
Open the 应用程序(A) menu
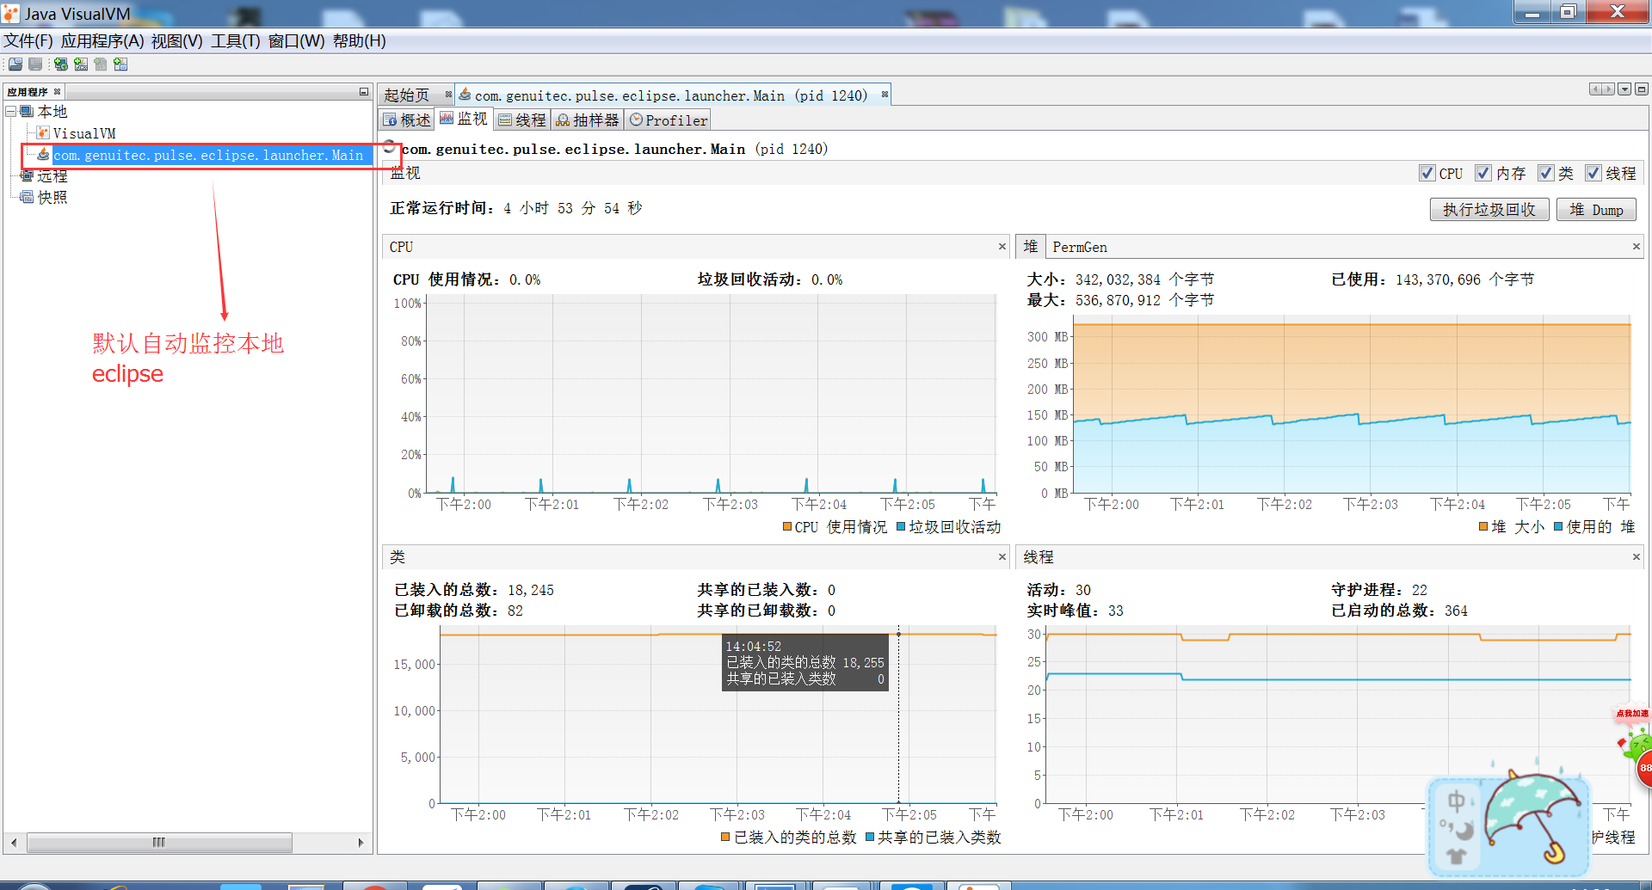[102, 41]
